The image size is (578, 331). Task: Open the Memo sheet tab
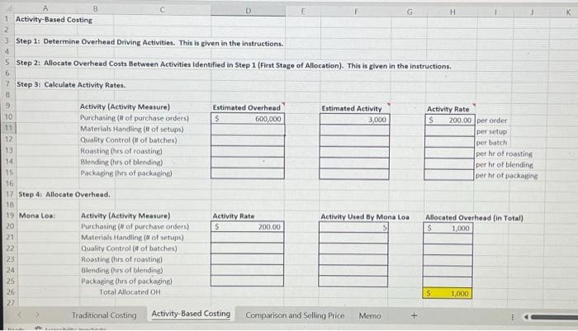(x=370, y=316)
